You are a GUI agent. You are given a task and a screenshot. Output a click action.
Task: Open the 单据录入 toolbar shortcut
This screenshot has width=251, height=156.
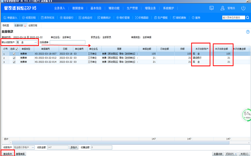tap(10, 17)
